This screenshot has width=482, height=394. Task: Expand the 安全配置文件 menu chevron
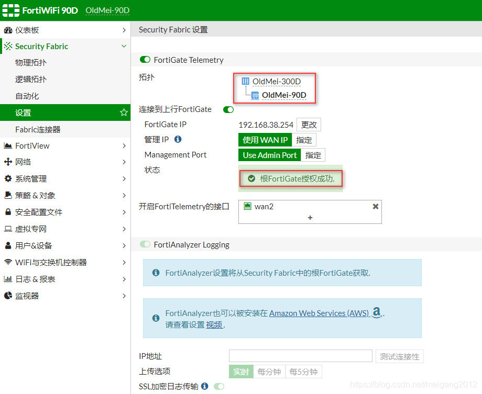click(x=124, y=212)
